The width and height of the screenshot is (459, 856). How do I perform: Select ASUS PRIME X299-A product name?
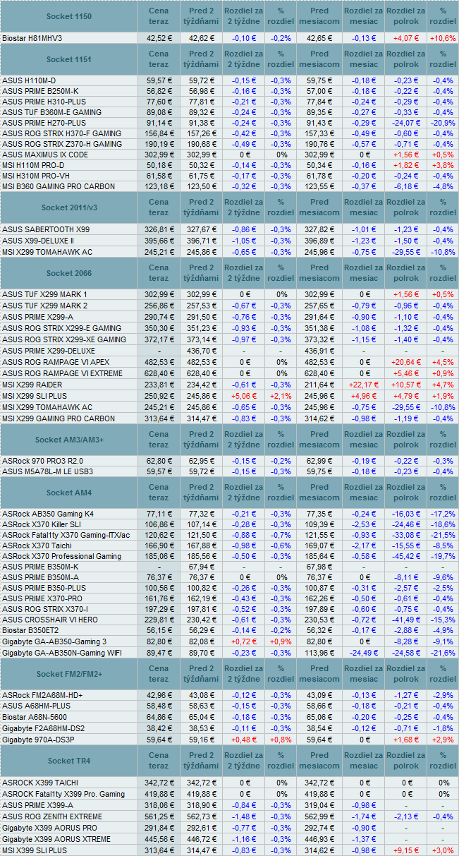38,315
